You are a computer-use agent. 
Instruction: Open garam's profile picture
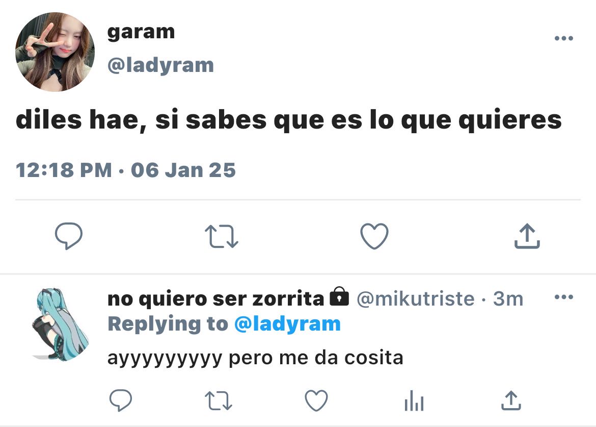55,52
